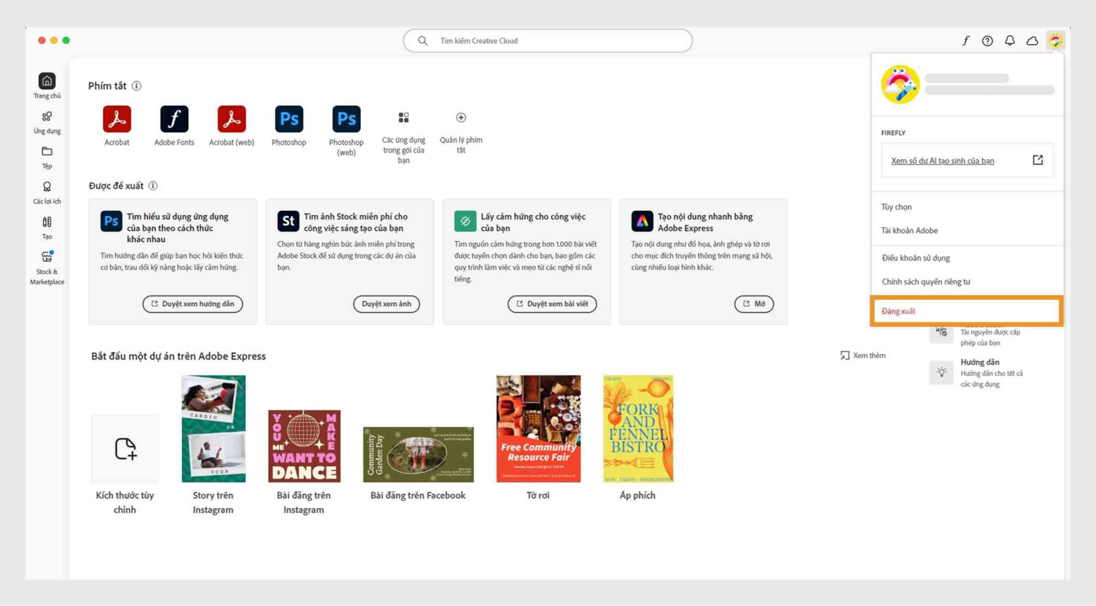This screenshot has height=606, width=1096.
Task: Open Ứng dụng in the sidebar
Action: [x=47, y=121]
